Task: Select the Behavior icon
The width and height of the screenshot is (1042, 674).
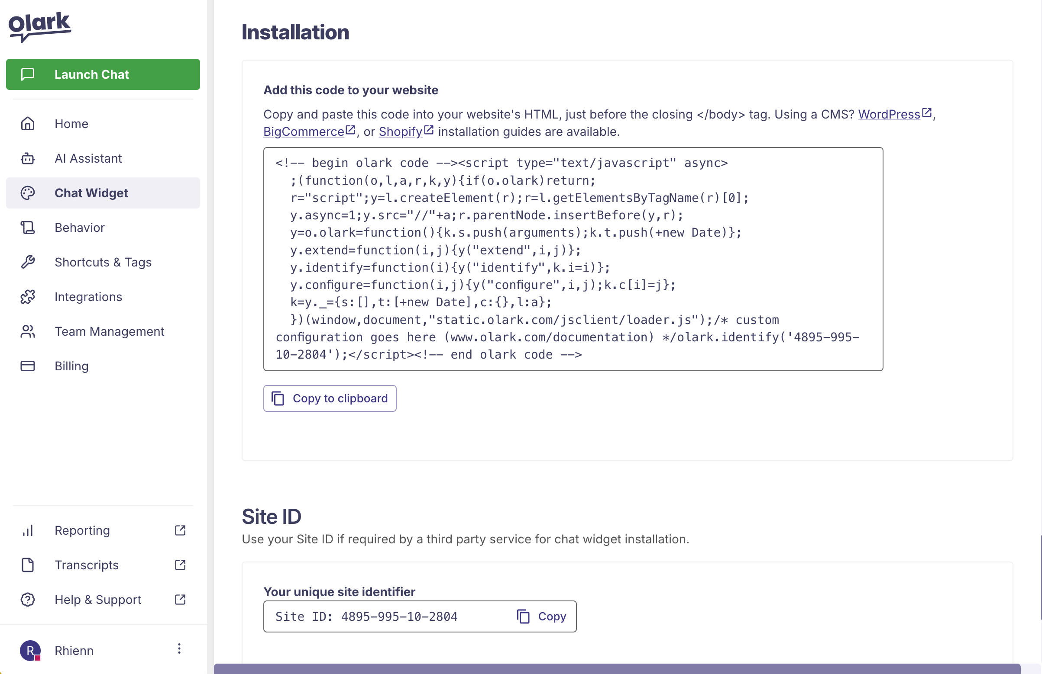Action: (27, 227)
